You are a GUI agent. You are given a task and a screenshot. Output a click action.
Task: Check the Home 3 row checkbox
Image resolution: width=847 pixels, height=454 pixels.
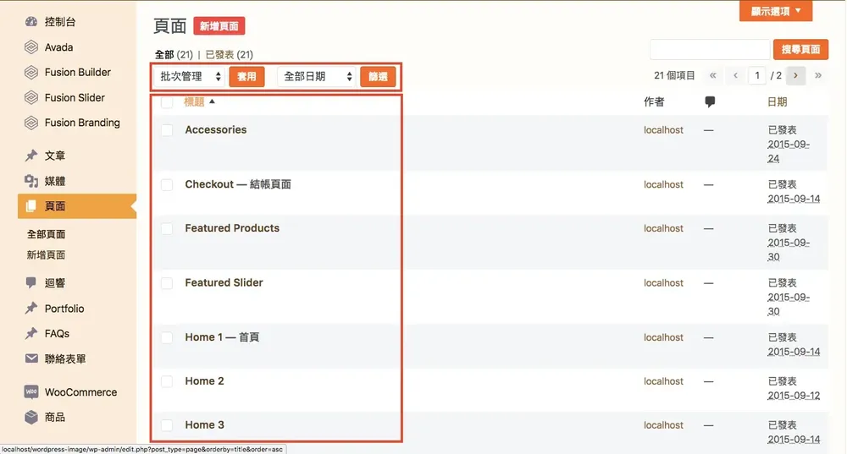coord(167,425)
